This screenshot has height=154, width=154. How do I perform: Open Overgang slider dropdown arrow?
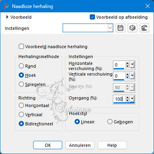132,99
